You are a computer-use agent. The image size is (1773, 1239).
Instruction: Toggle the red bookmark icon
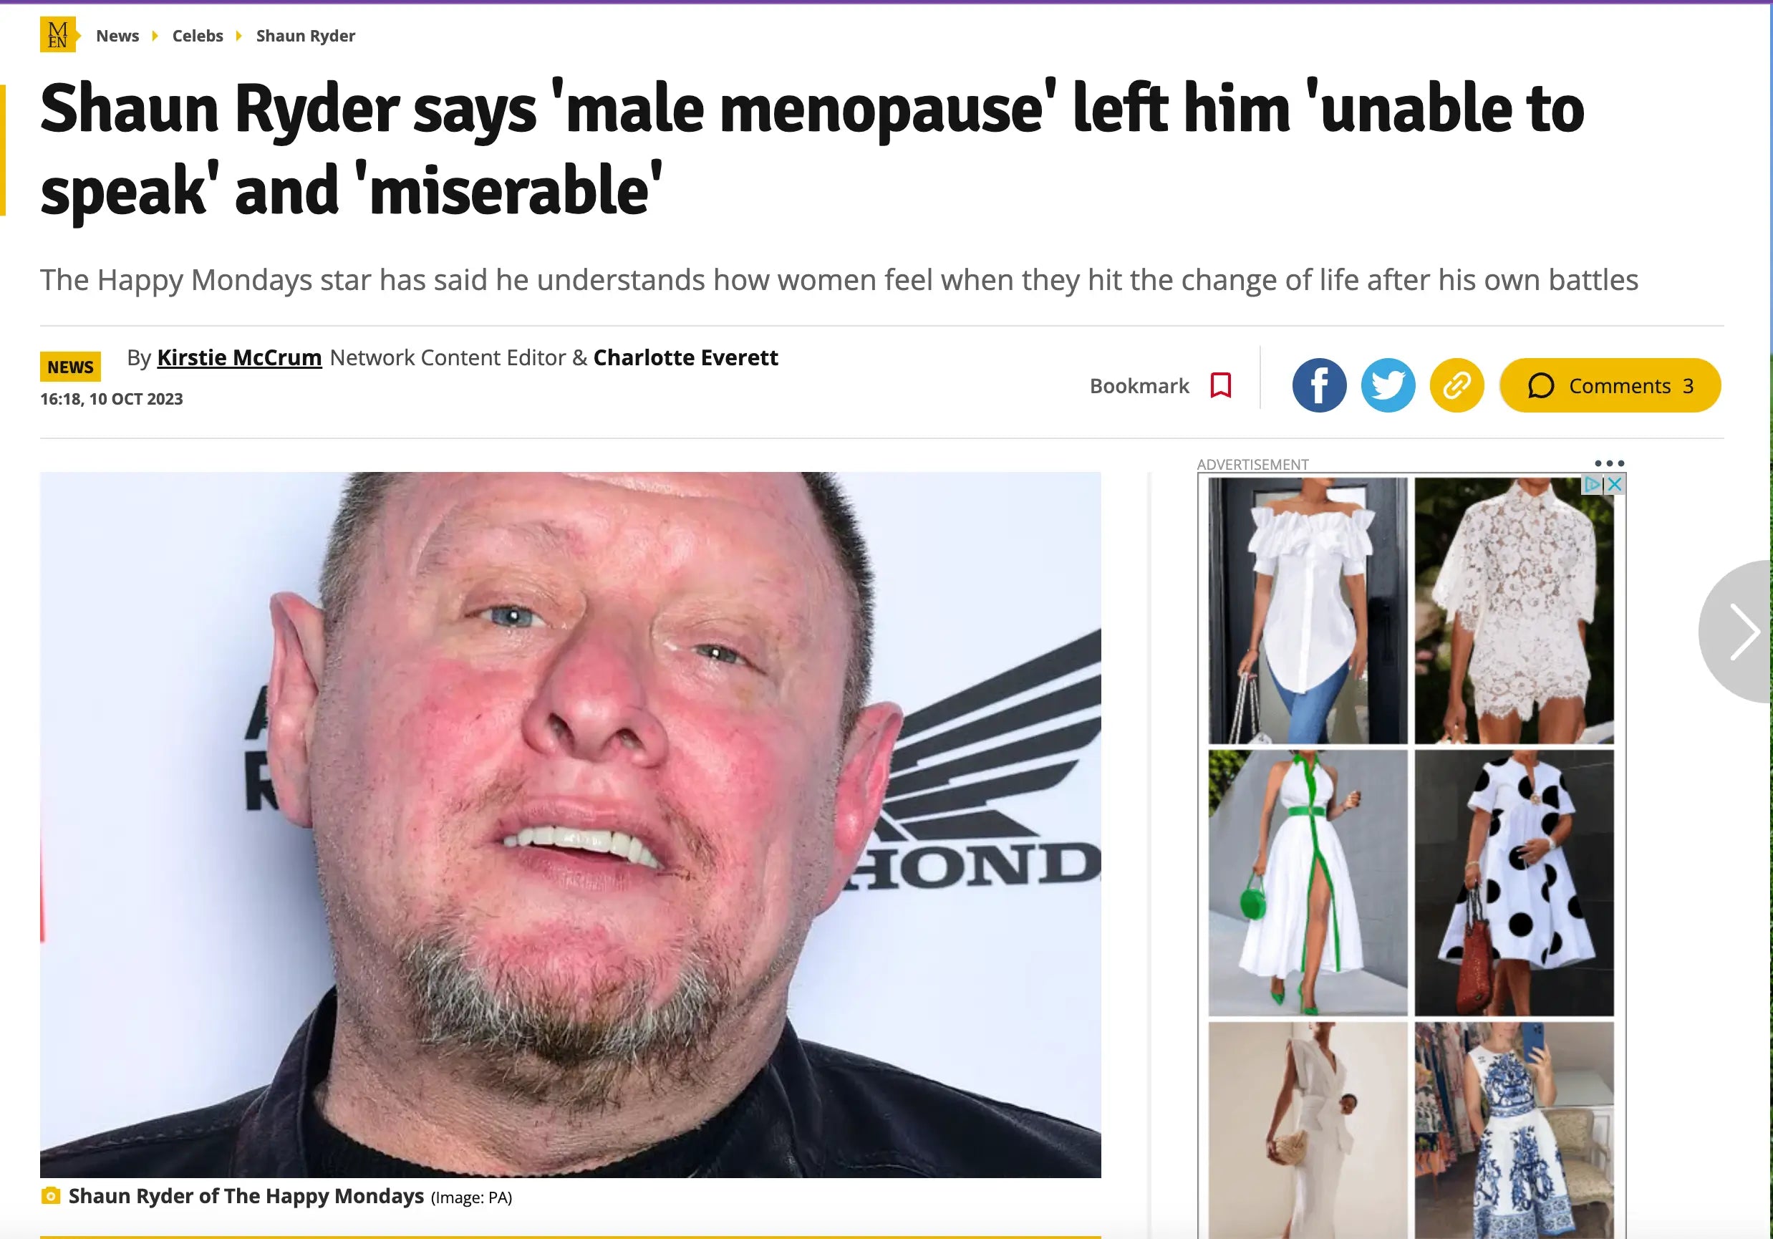click(1220, 385)
